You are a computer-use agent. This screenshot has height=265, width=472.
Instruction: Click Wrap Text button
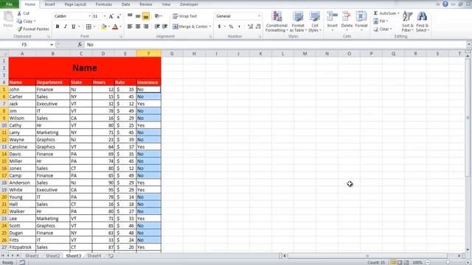coord(185,16)
